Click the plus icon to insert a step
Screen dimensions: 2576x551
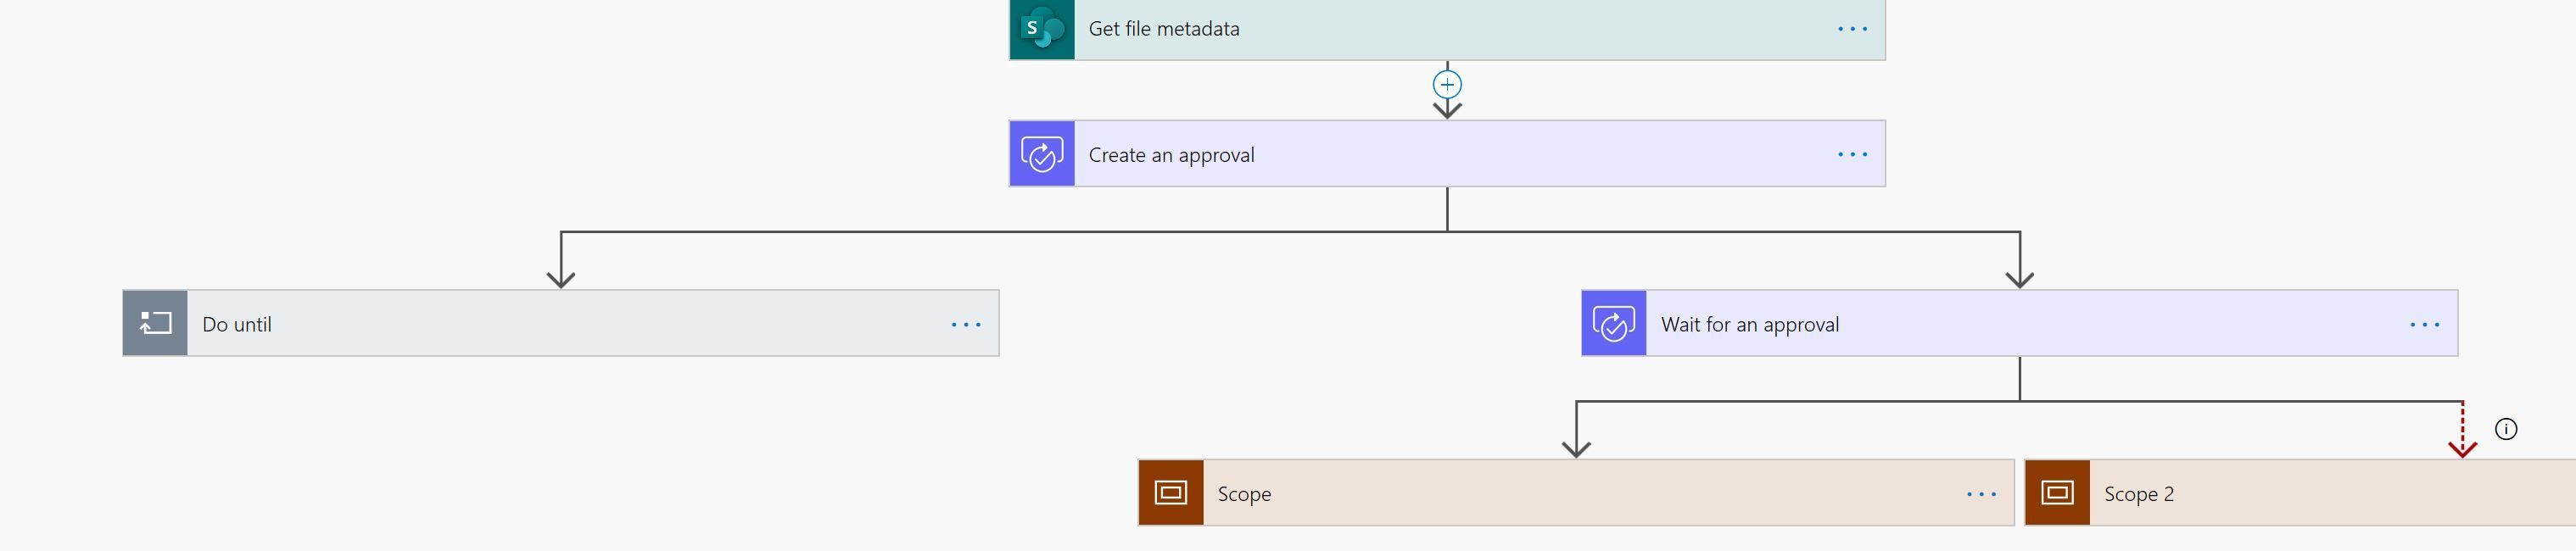point(1446,84)
